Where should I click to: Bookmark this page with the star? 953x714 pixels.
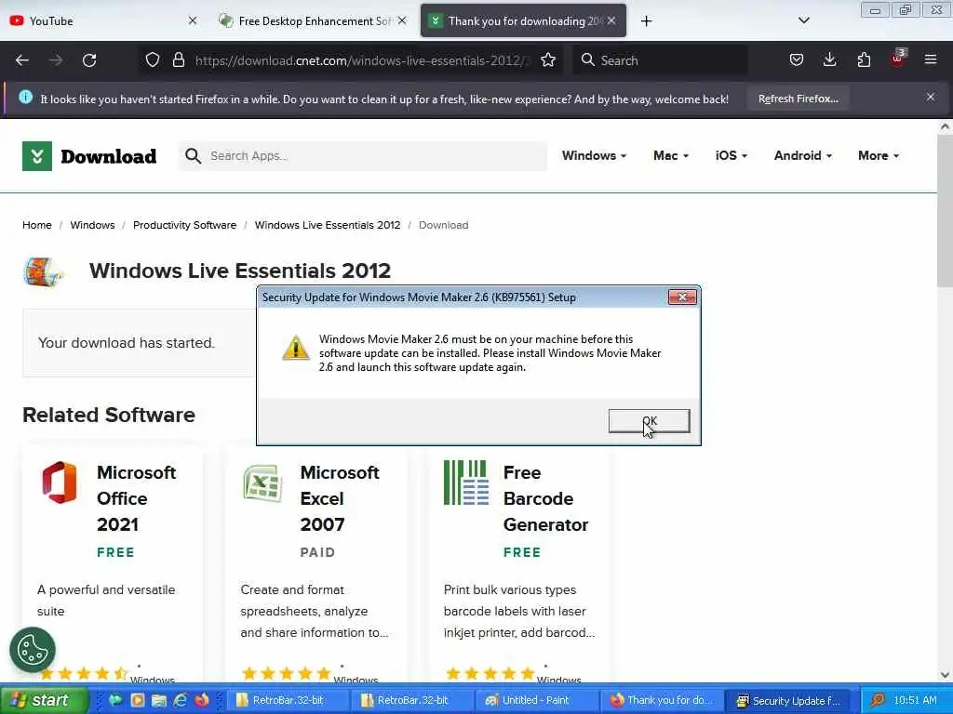tap(547, 60)
